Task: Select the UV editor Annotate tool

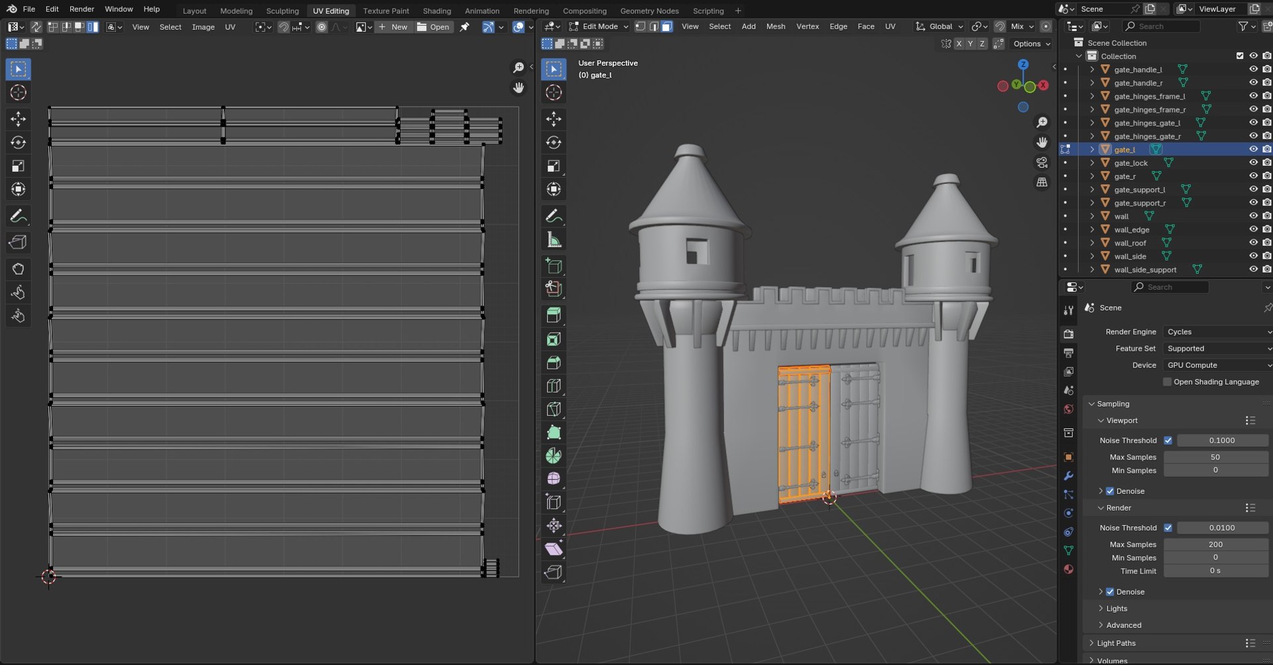Action: 19,216
